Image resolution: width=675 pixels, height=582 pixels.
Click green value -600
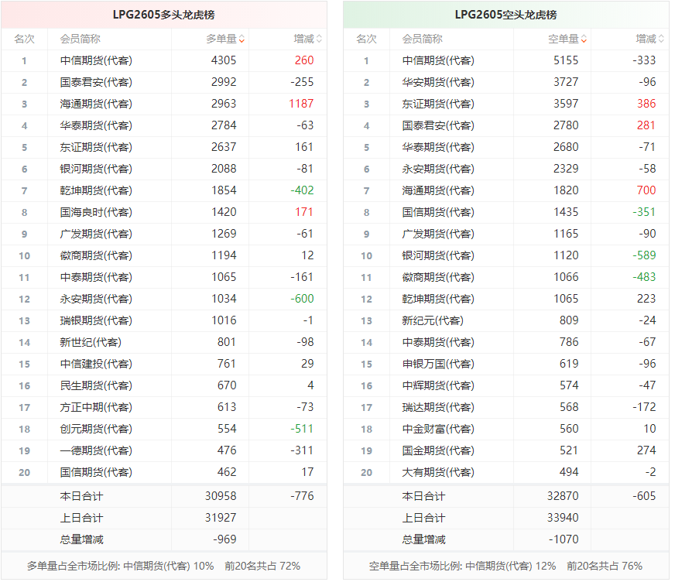[x=302, y=299]
